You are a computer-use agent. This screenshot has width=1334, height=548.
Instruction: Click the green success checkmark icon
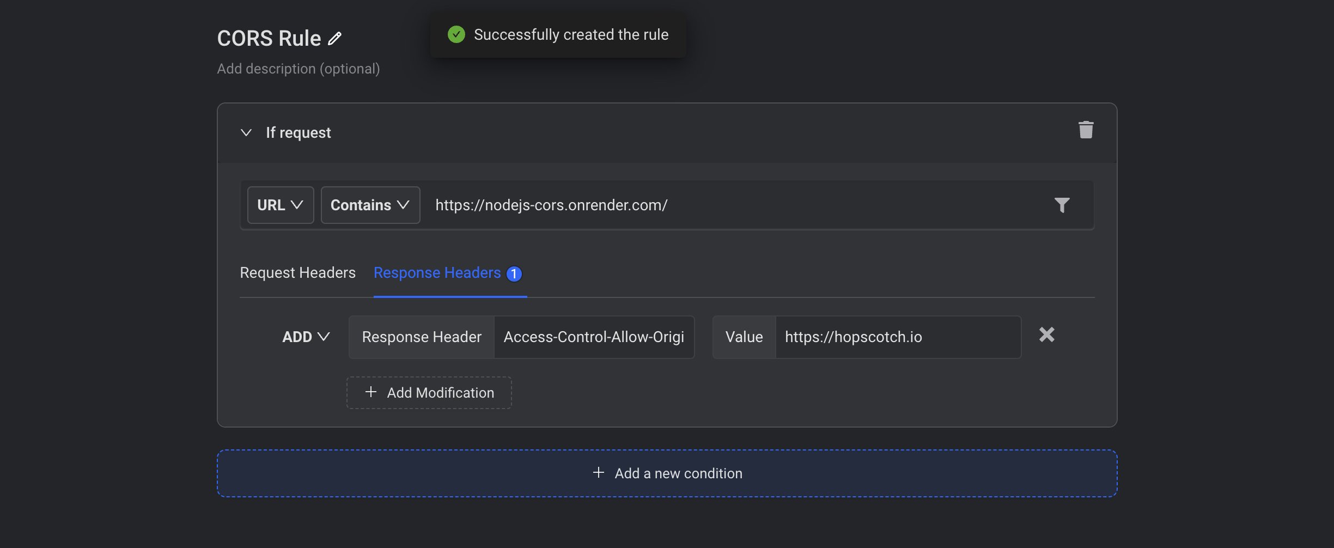(456, 34)
